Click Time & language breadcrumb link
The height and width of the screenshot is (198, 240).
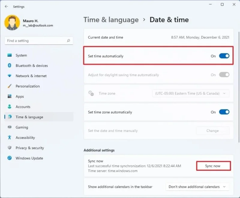(x=111, y=20)
